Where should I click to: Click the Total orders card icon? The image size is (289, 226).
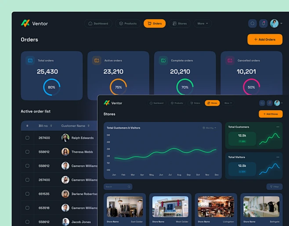click(30, 61)
